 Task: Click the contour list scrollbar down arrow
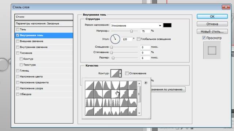pyautogui.click(x=139, y=113)
